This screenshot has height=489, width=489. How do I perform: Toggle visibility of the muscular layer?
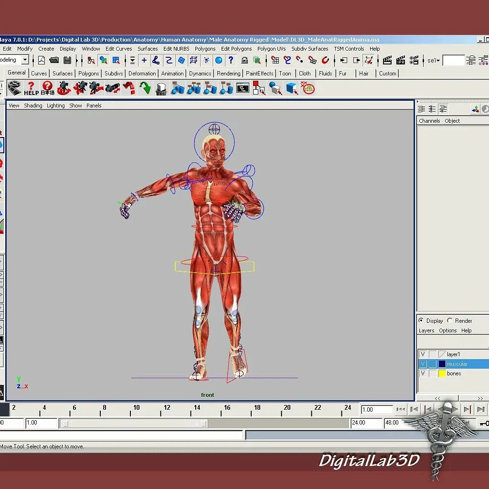pos(423,363)
